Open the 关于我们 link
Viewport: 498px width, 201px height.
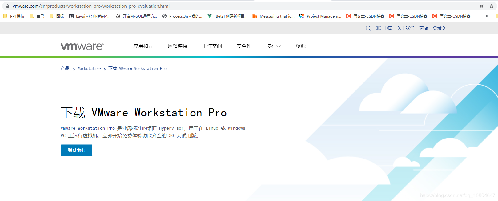point(406,28)
